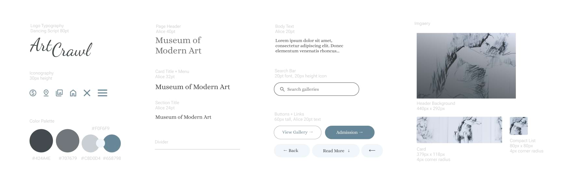
Task: Select the dark charcoal #424A4E swatch
Action: (41, 141)
